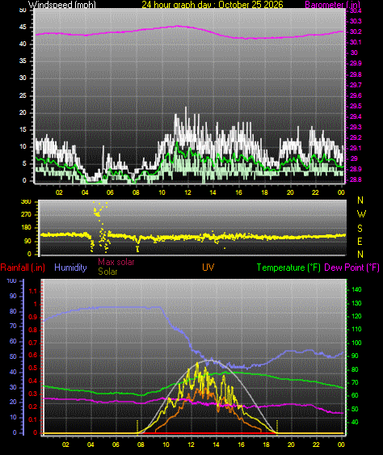This screenshot has height=455, width=383.
Task: Click hour 12 on windspeed graph axis
Action: pyautogui.click(x=187, y=192)
